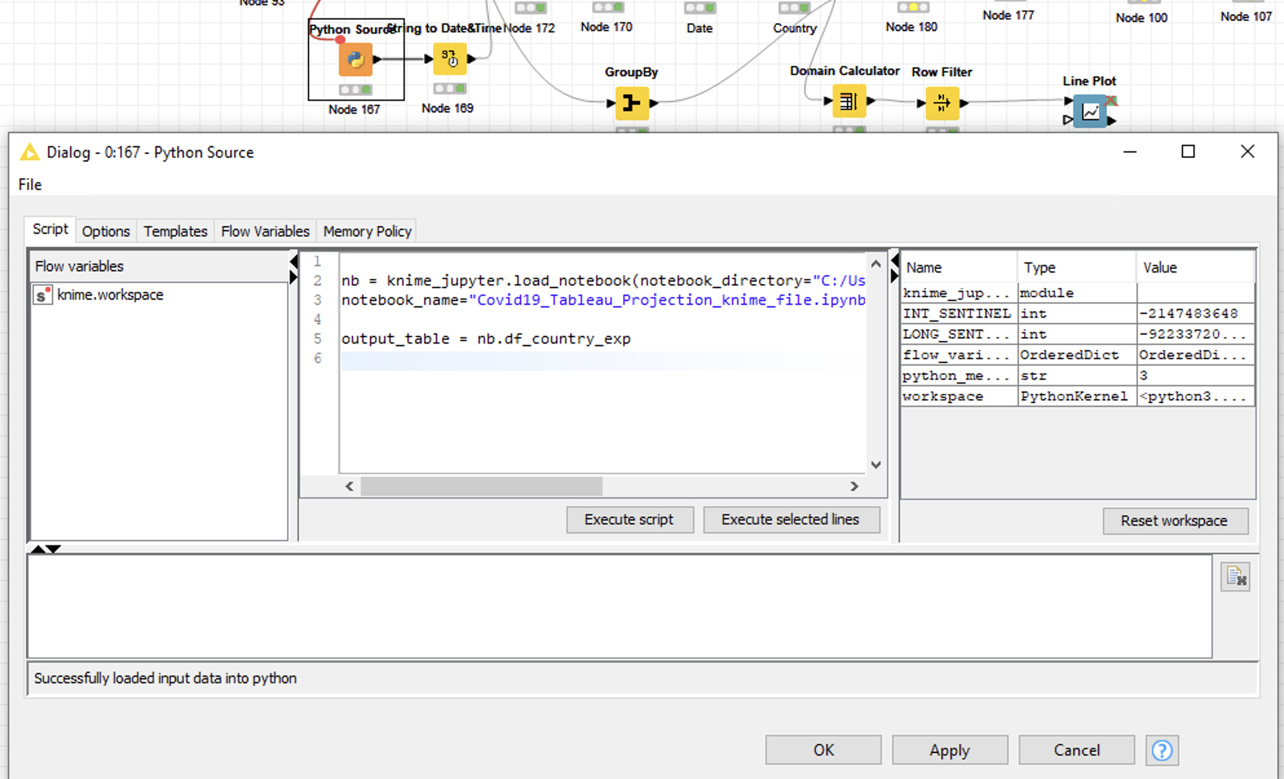Select the Row Filter node icon
This screenshot has width=1284, height=779.
942,103
